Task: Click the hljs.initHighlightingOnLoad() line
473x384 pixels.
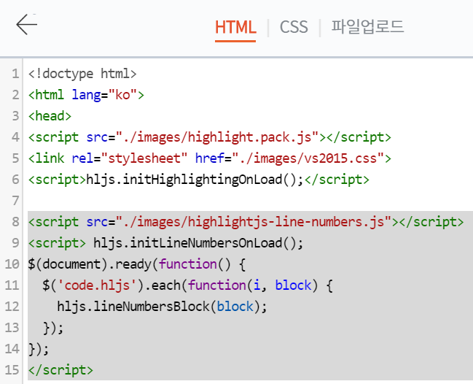Action: point(199,180)
